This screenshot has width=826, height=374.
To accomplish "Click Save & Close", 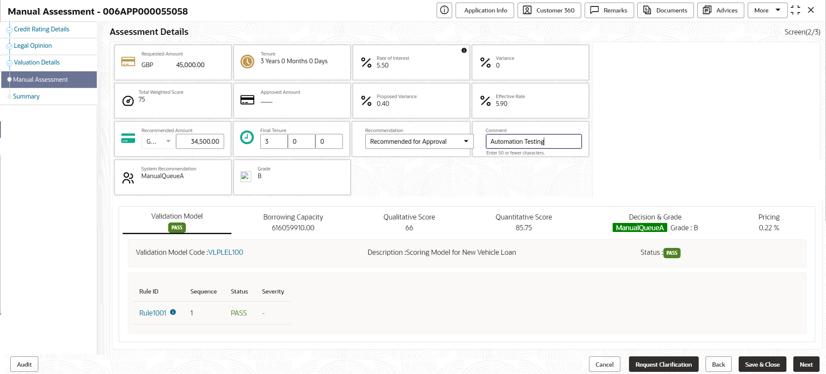I will pyautogui.click(x=762, y=364).
